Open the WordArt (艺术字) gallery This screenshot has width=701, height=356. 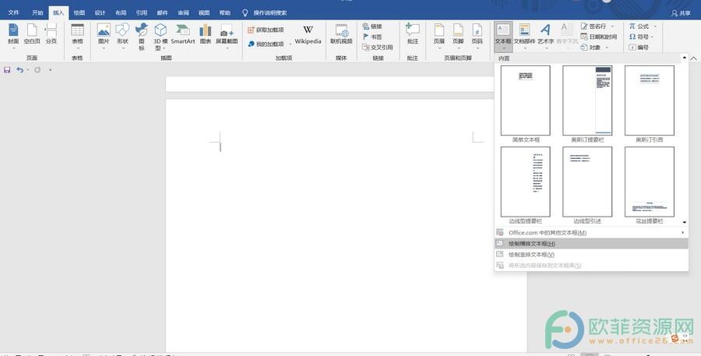click(545, 36)
